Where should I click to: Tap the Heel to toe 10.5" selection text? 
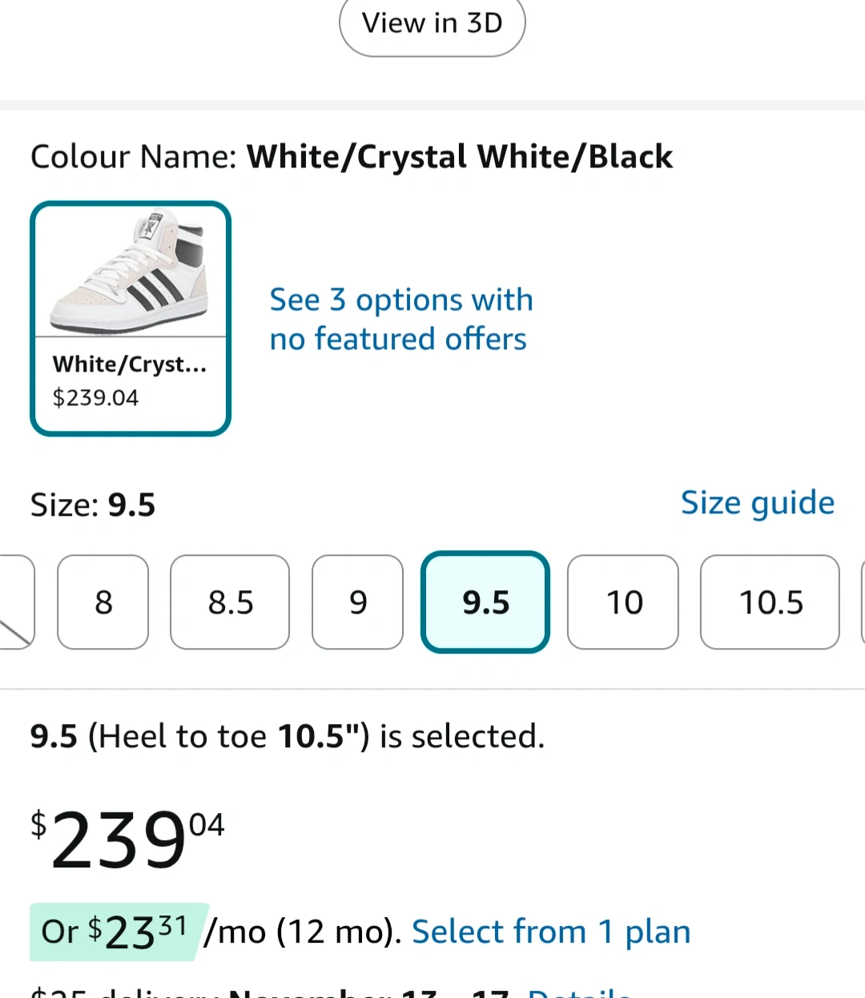pos(287,736)
